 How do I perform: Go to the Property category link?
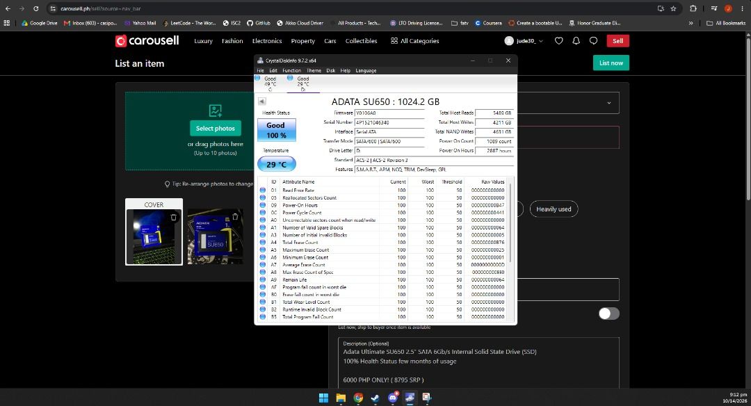pyautogui.click(x=302, y=41)
